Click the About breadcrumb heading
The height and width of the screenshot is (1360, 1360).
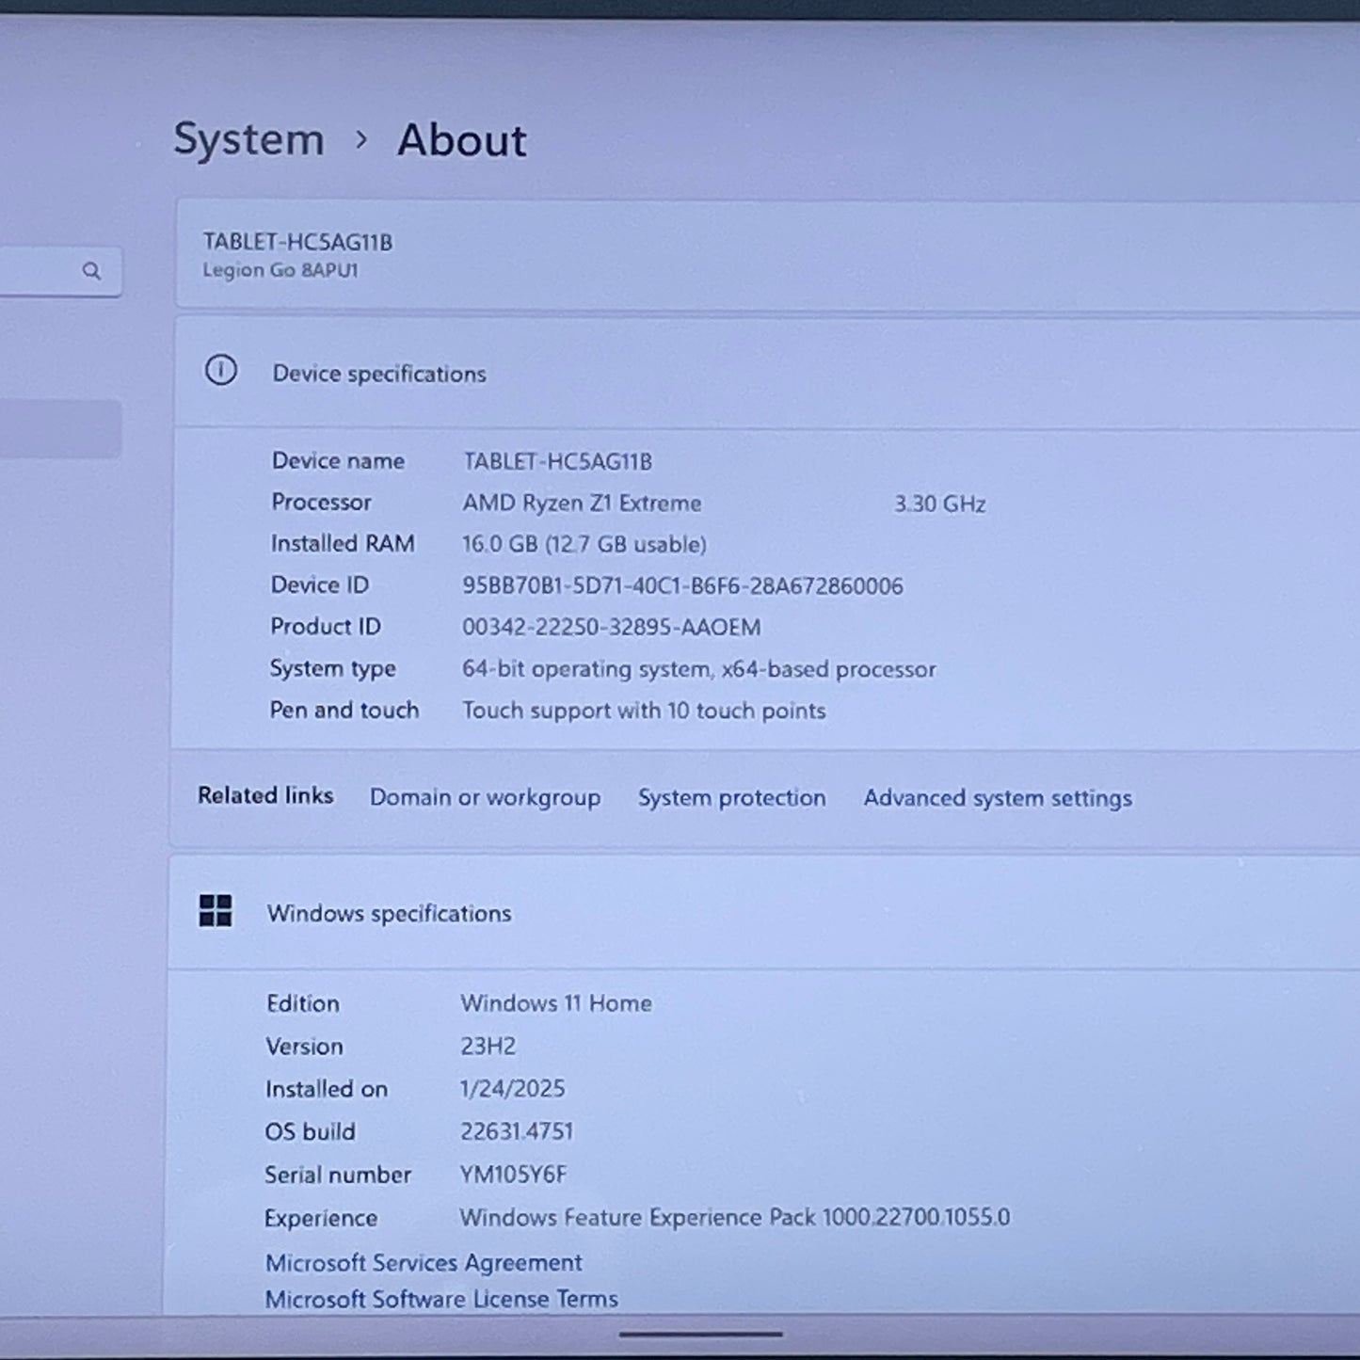(462, 140)
